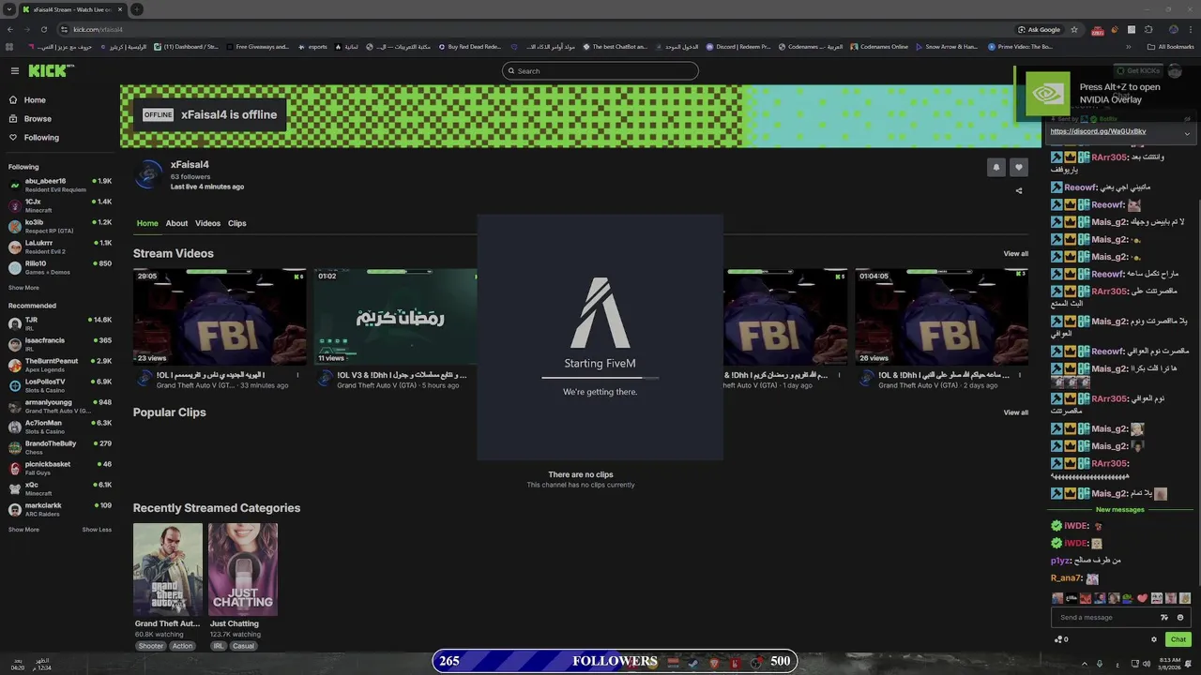The image size is (1201, 675).
Task: Click the Action tag
Action: click(182, 646)
